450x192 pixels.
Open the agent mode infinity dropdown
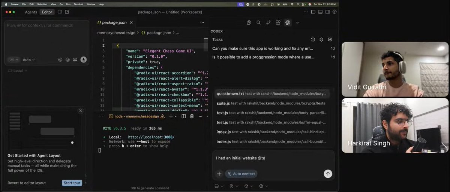pos(14,60)
